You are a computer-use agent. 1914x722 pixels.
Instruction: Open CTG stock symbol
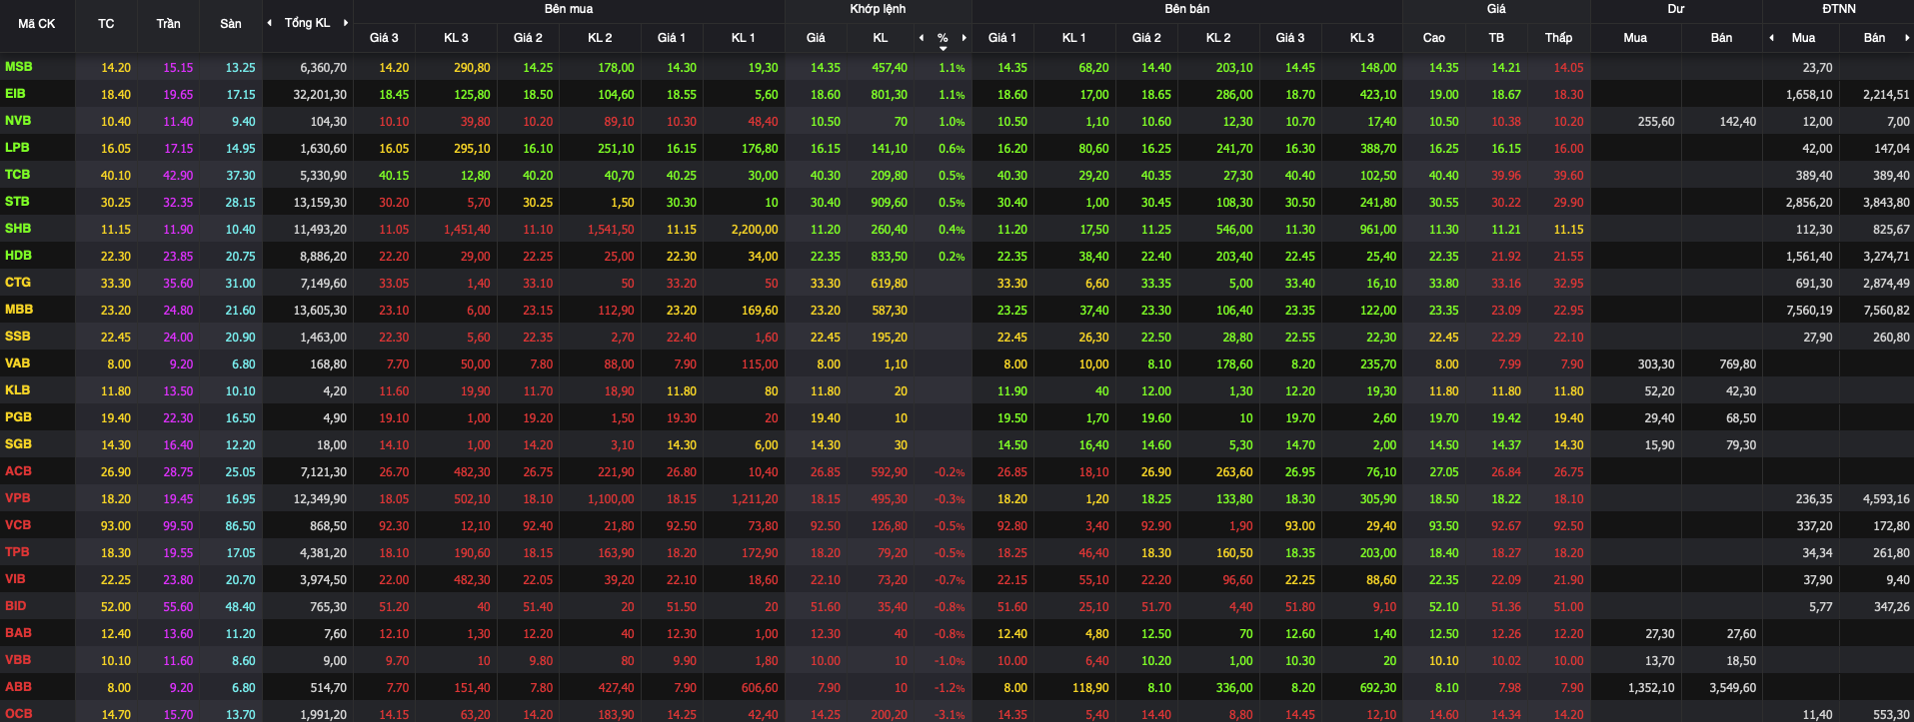click(x=18, y=283)
